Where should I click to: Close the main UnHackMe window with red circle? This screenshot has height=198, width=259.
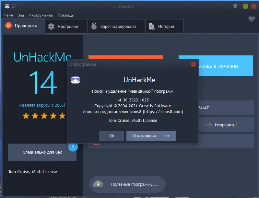(x=254, y=6)
